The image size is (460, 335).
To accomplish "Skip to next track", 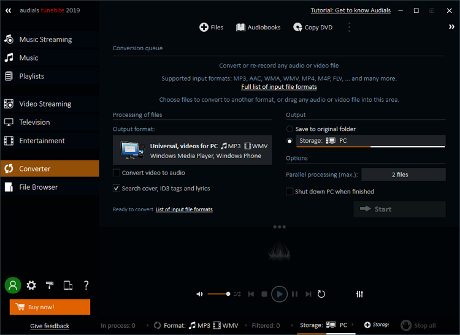I will point(309,294).
